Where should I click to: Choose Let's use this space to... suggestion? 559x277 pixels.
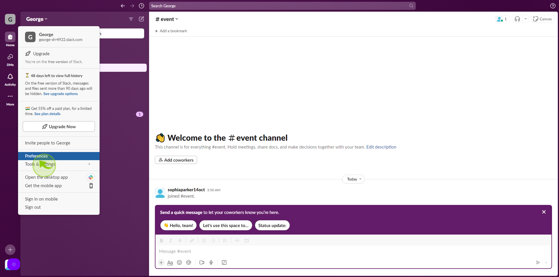click(x=226, y=226)
